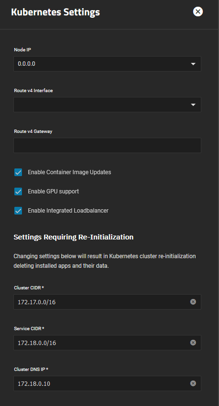This screenshot has height=406, width=219.
Task: Toggle the Enable GPU support checkbox
Action: click(18, 191)
